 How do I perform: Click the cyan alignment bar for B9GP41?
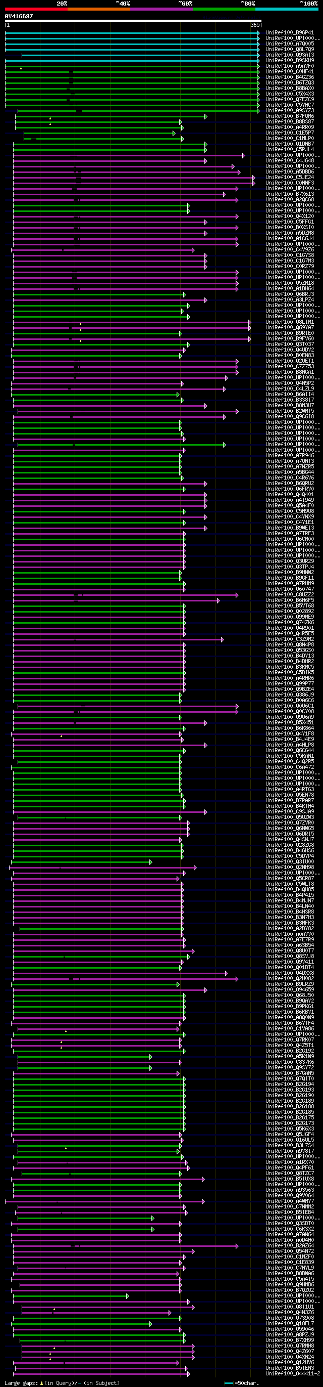tap(132, 33)
